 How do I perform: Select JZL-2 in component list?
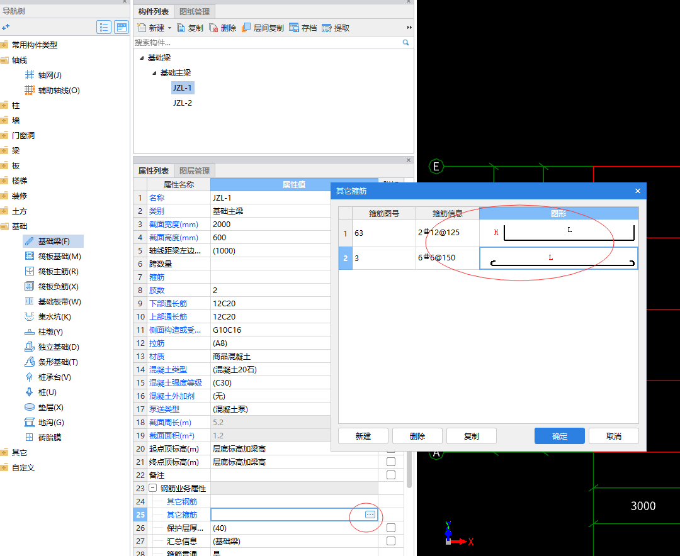tap(183, 103)
